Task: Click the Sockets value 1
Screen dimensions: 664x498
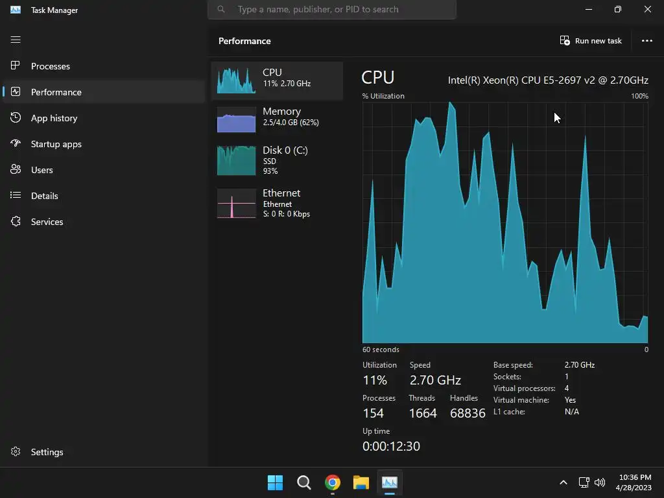Action: pos(567,377)
